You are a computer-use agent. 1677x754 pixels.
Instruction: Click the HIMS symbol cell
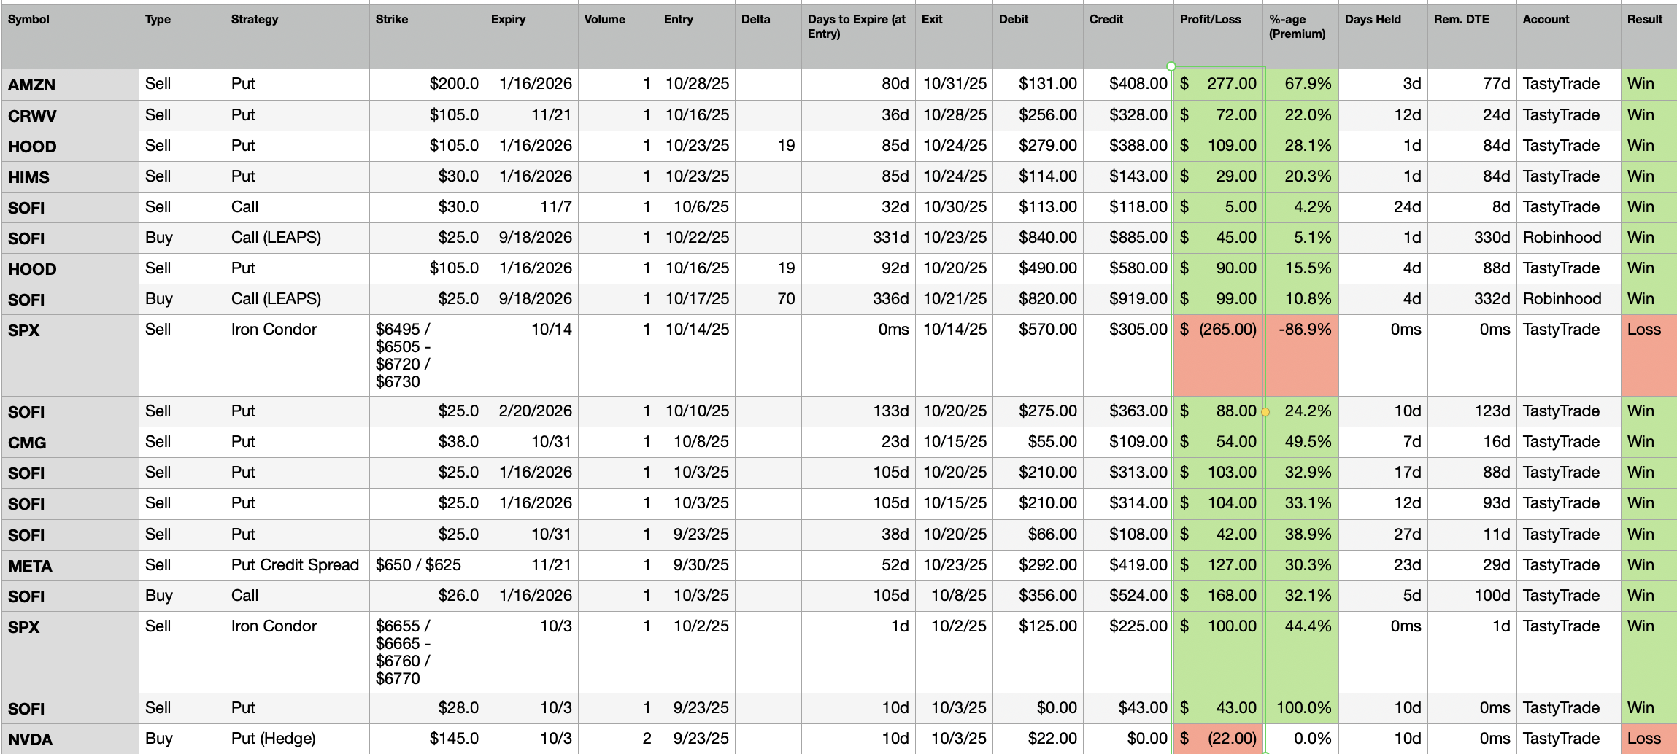tap(69, 177)
